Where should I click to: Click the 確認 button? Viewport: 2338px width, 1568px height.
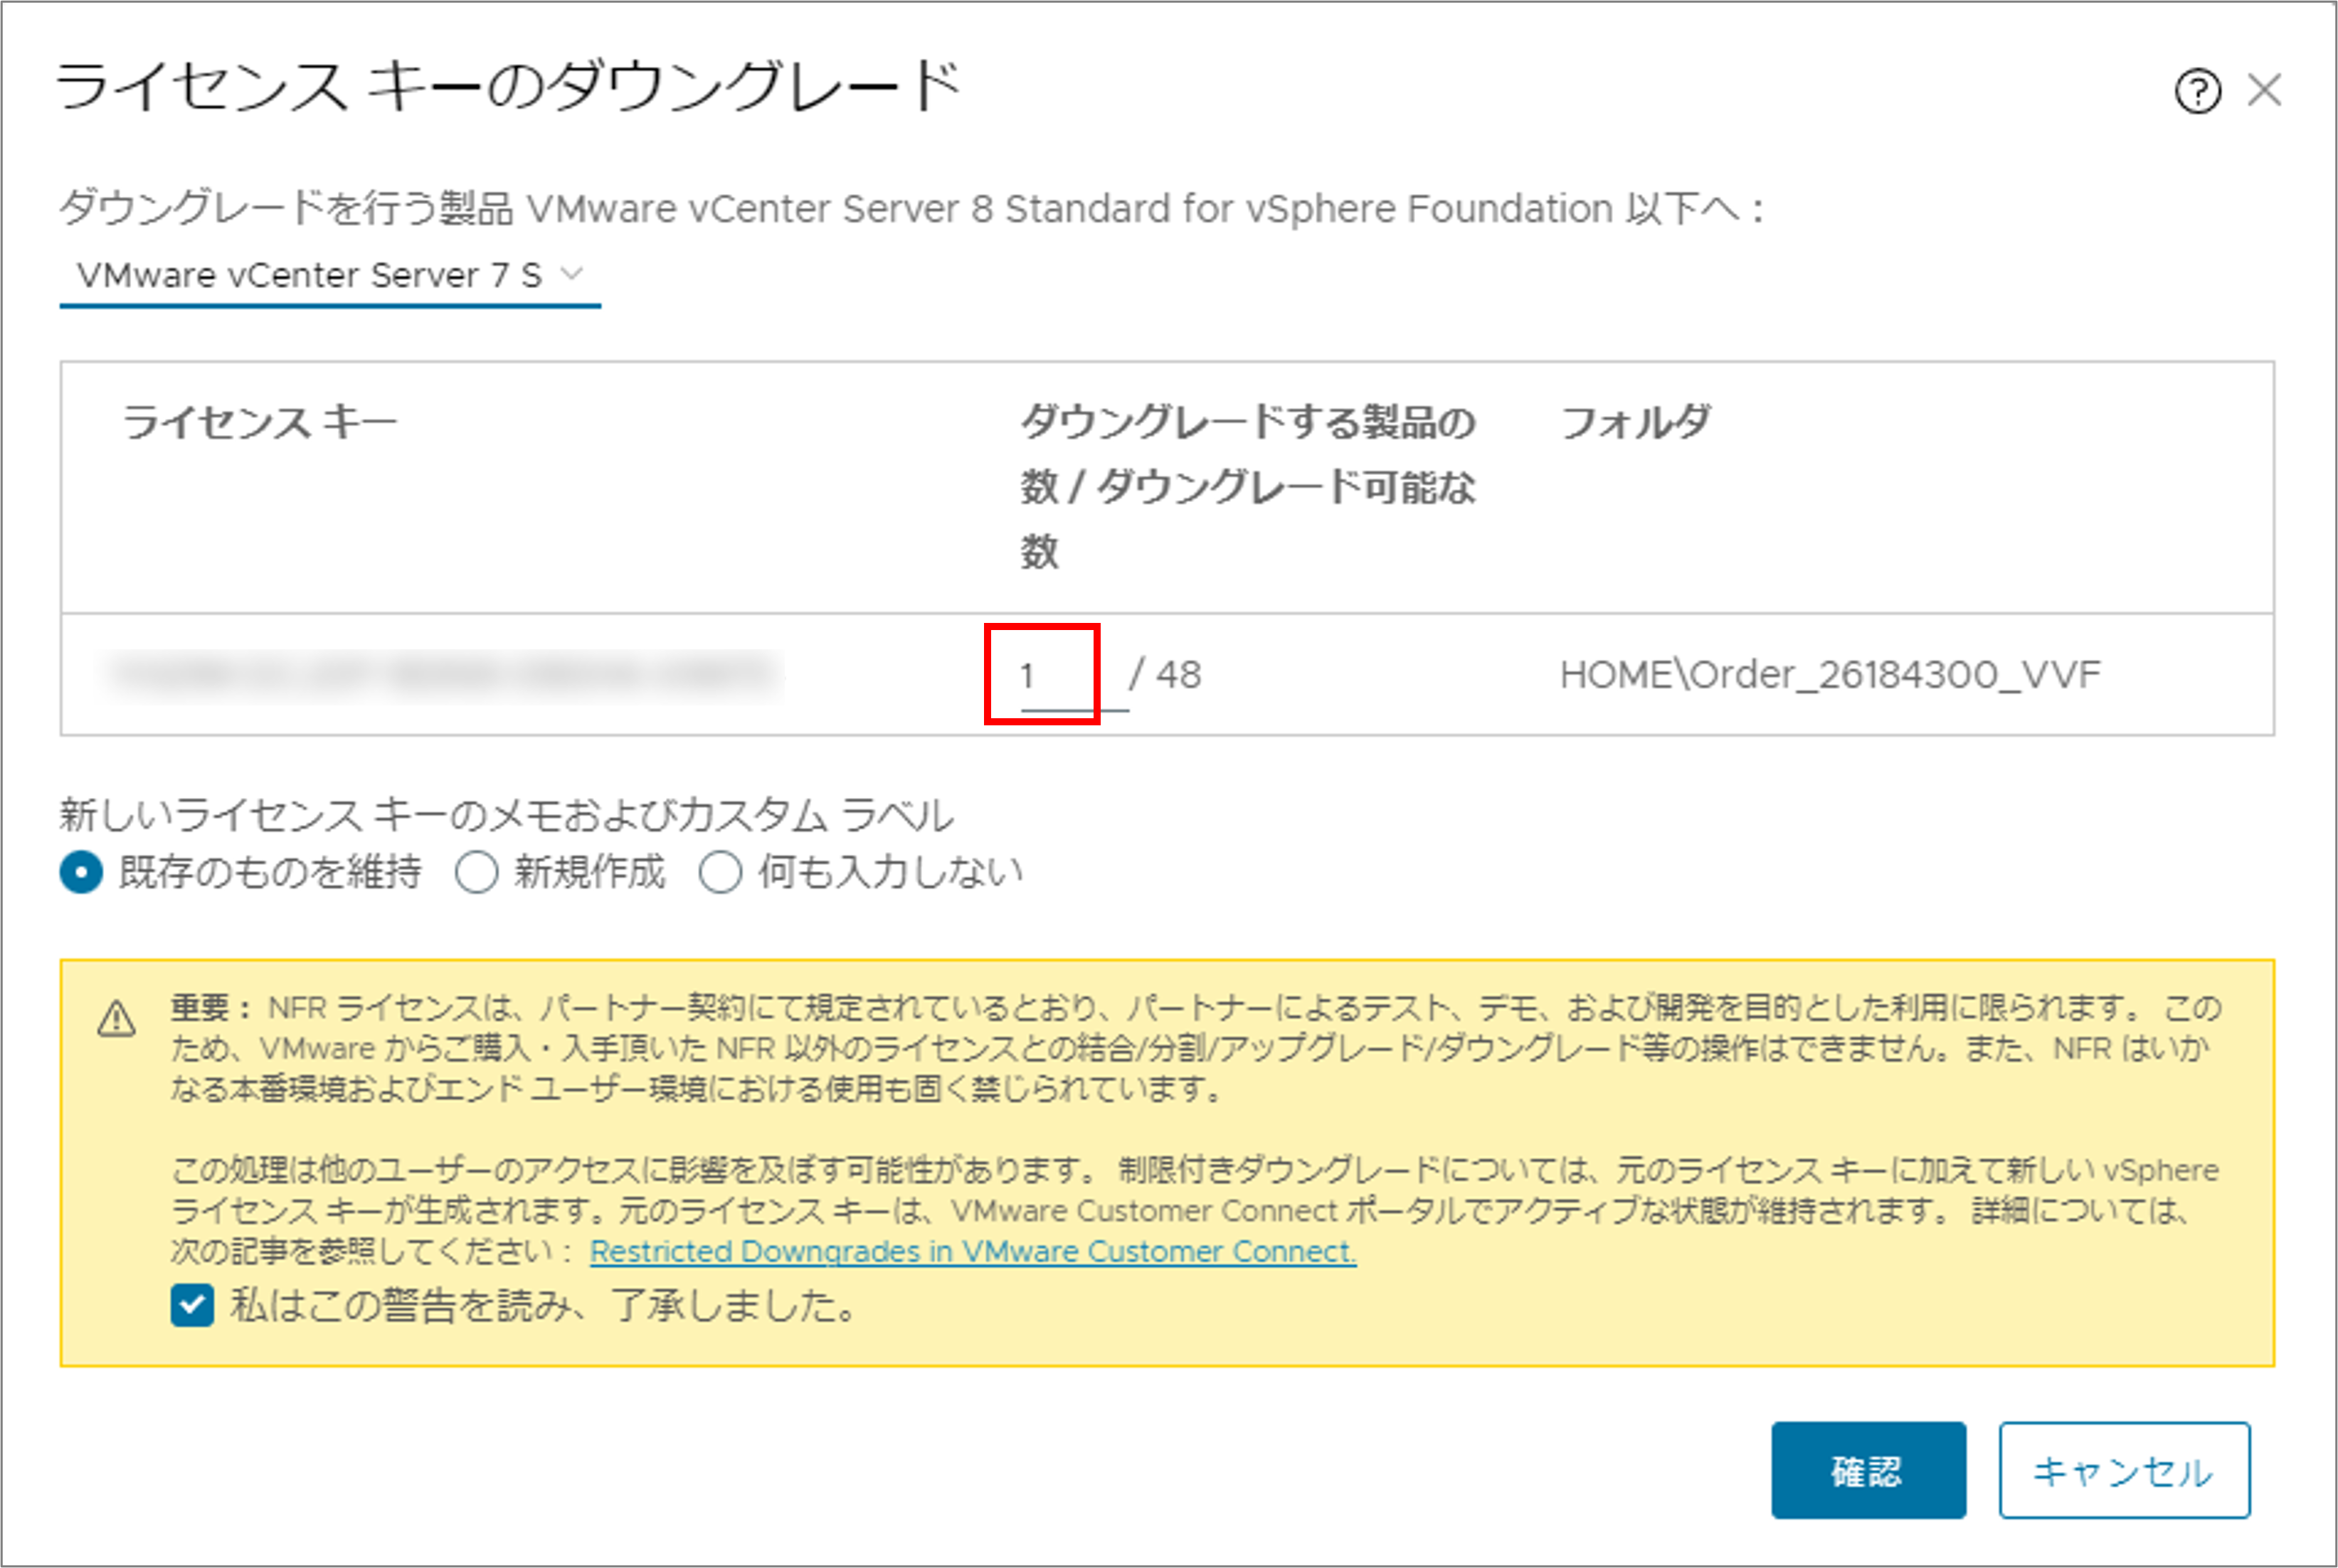[1868, 1470]
